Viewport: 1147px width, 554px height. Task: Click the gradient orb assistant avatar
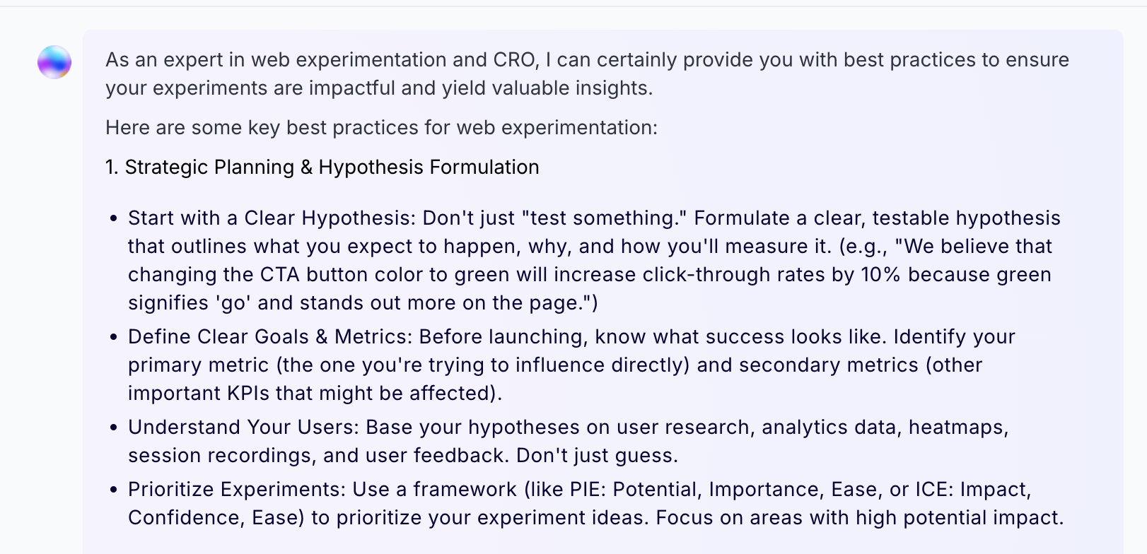click(x=54, y=62)
